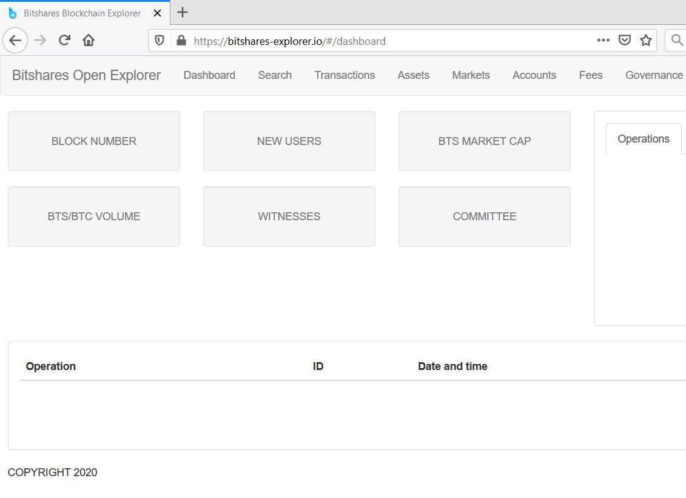Click the COPYRIGHT 2020 footer text
The width and height of the screenshot is (686, 498).
pos(53,472)
